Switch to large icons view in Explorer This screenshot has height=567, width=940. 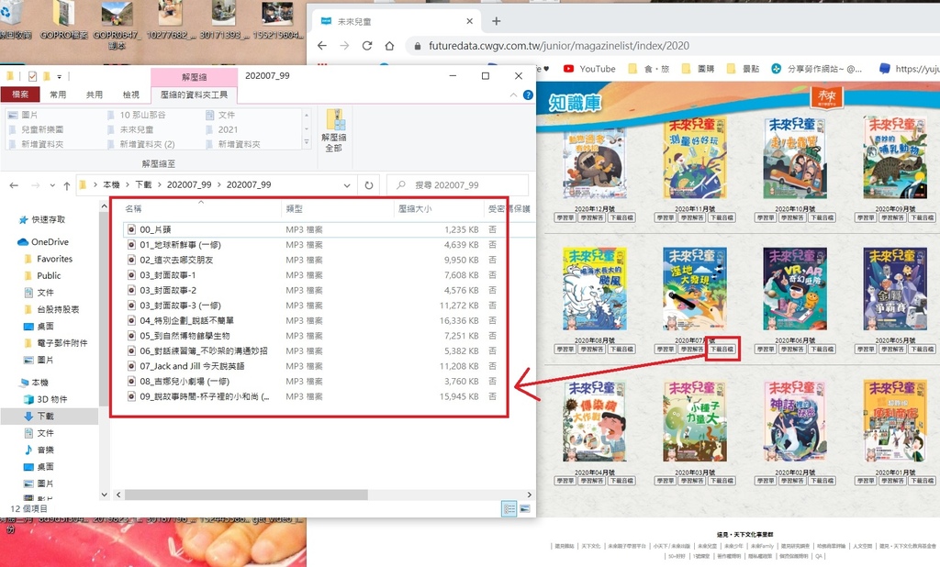(524, 509)
